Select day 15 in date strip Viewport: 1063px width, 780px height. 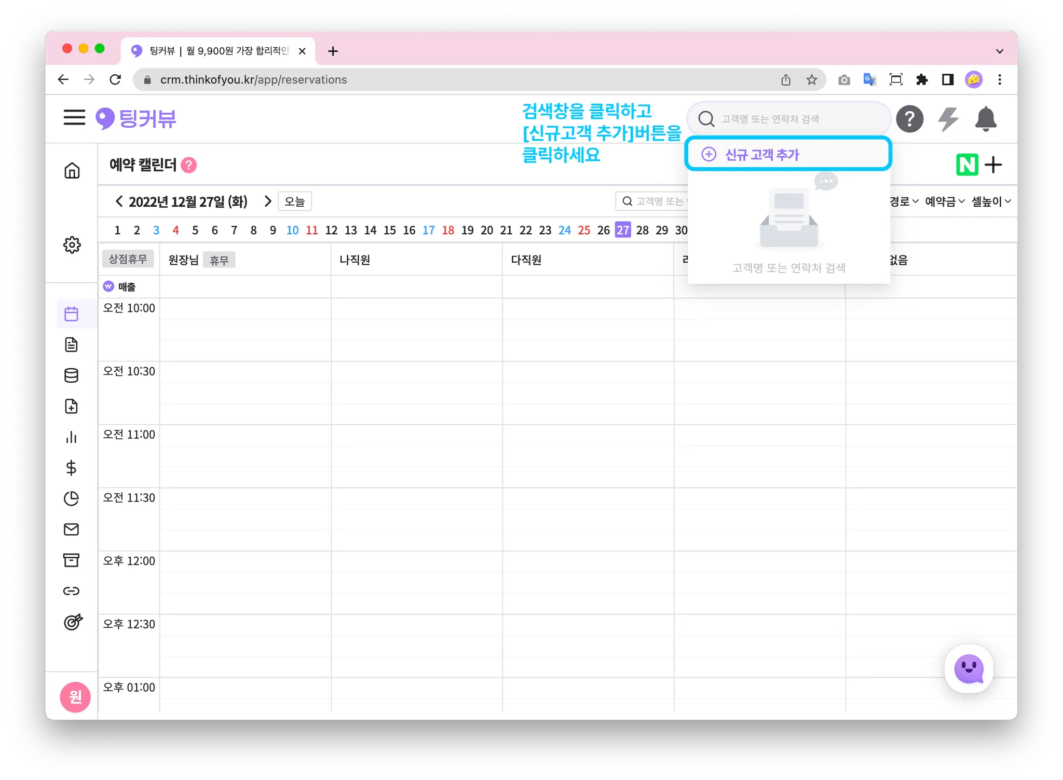[389, 230]
